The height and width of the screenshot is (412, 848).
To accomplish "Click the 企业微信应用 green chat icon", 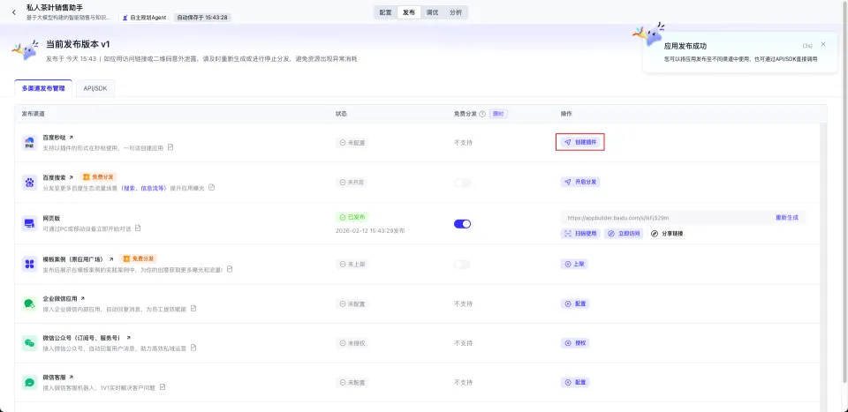I will click(29, 303).
